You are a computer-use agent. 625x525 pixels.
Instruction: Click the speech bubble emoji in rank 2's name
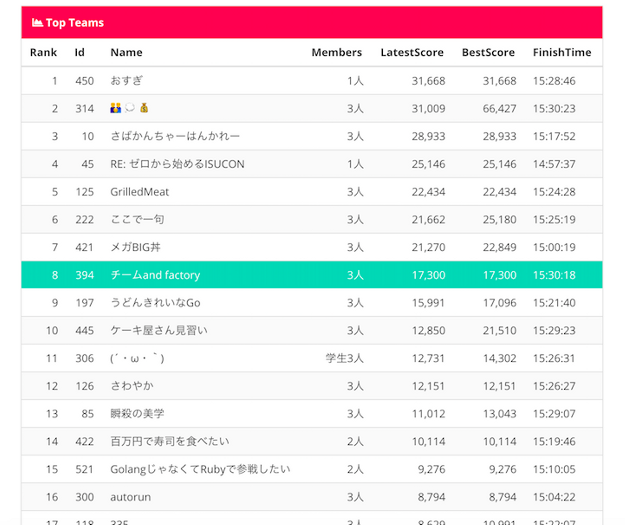pyautogui.click(x=129, y=108)
